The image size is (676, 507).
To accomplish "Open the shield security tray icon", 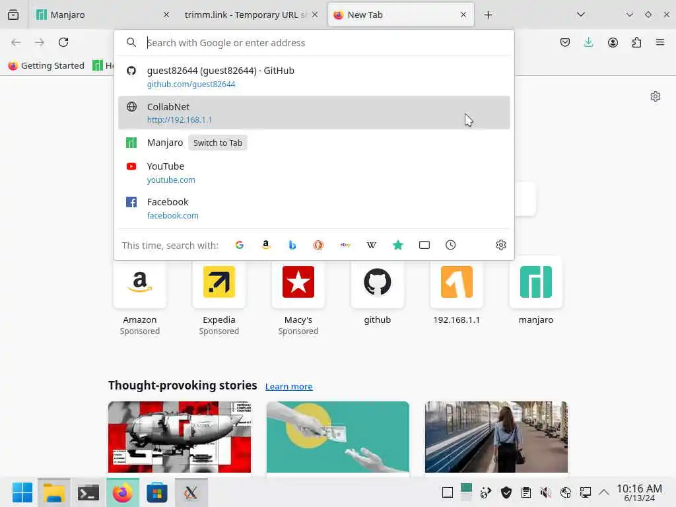I will coord(506,492).
